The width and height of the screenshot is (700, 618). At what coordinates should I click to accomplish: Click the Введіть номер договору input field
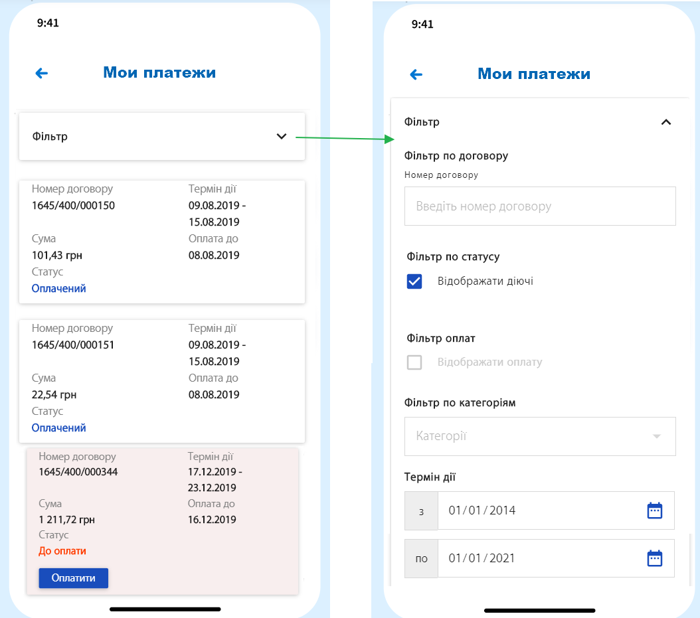tap(539, 206)
